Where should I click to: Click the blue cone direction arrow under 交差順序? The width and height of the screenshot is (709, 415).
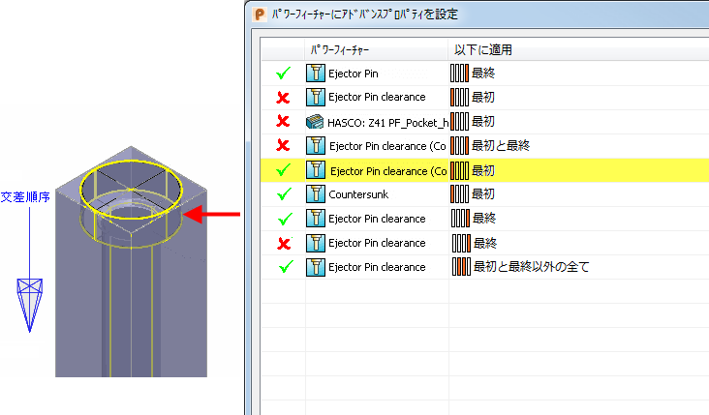coord(30,306)
